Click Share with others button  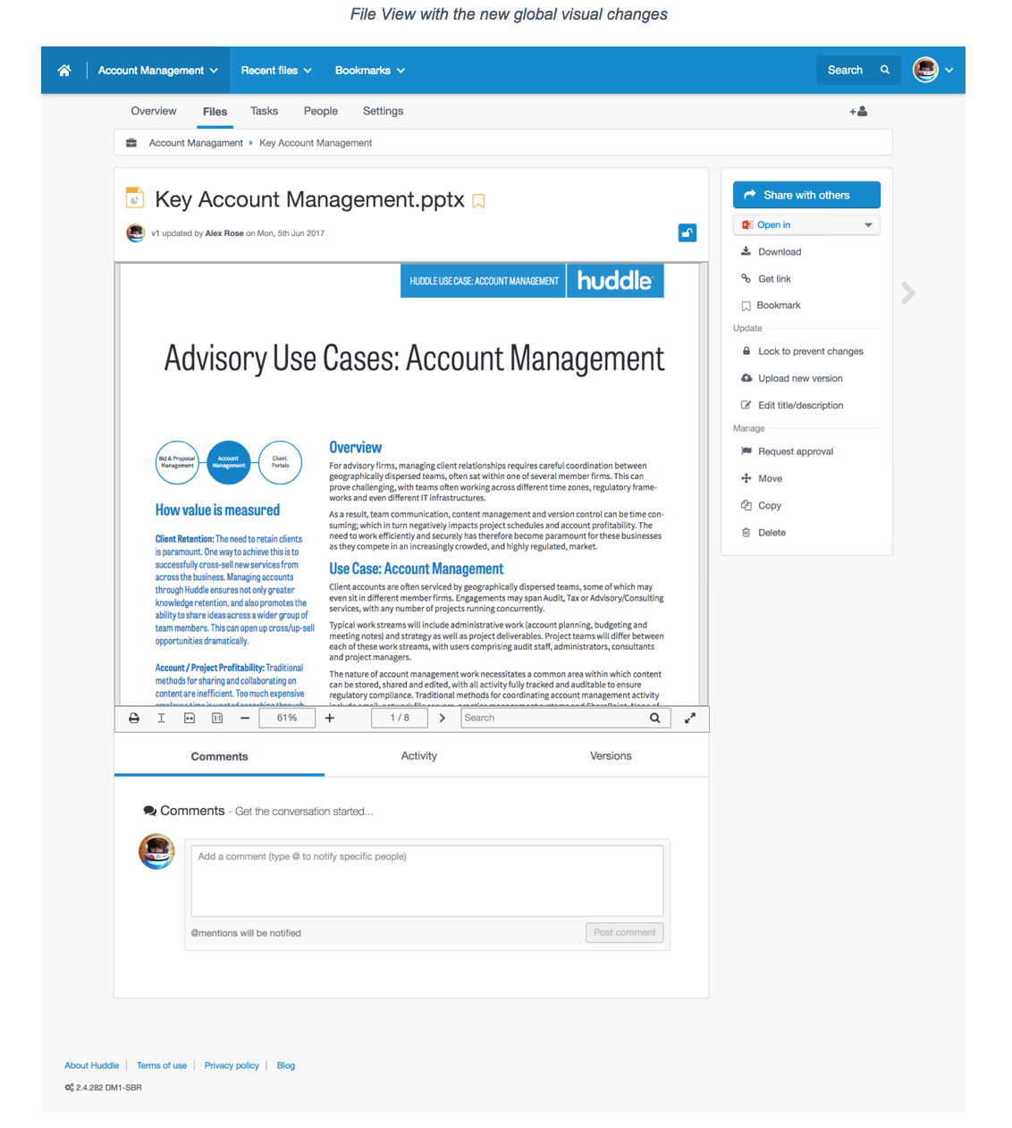click(806, 195)
